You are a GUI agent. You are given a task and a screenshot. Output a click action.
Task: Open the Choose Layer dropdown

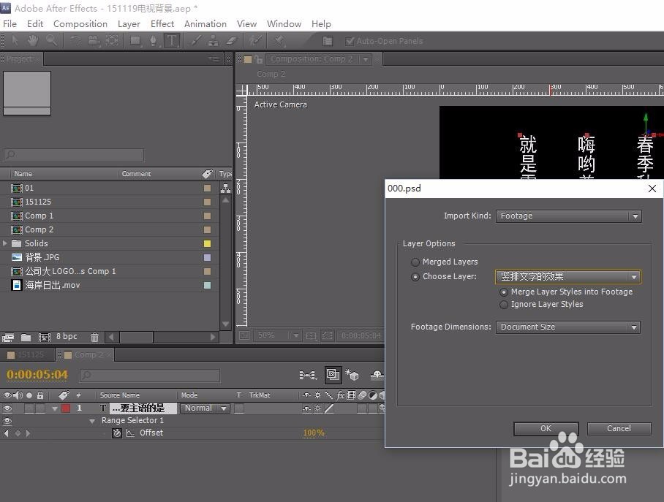(568, 277)
